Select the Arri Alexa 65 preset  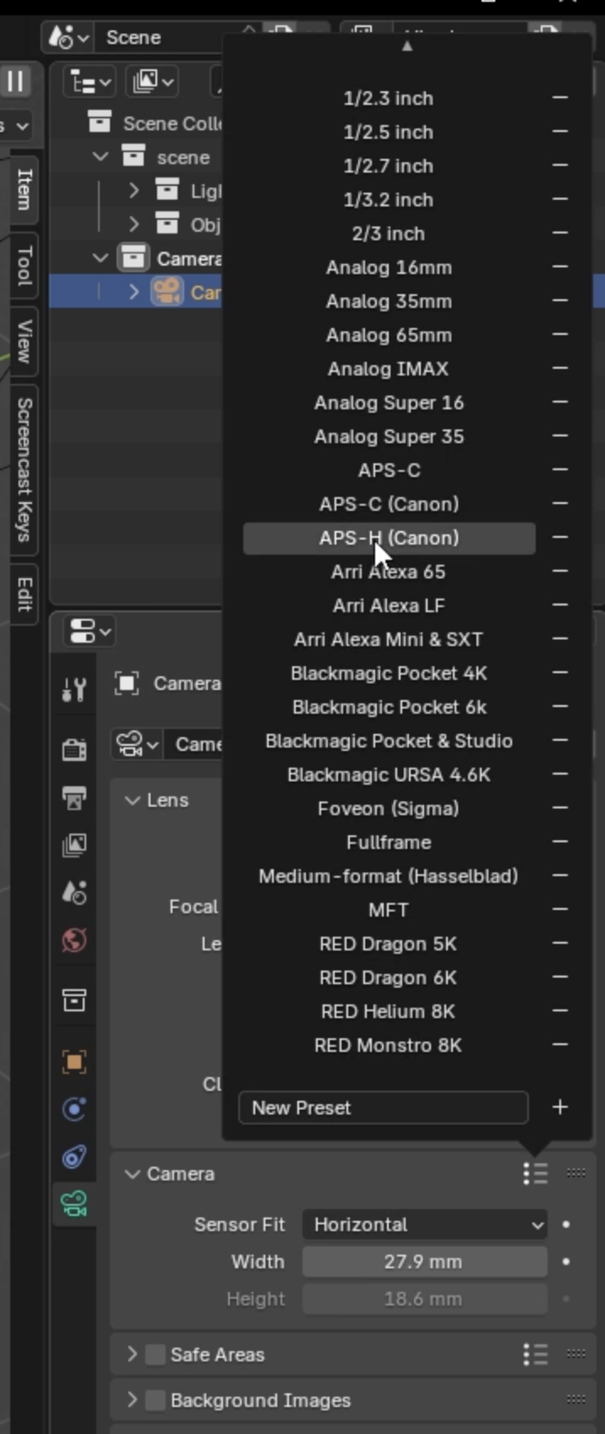(389, 572)
